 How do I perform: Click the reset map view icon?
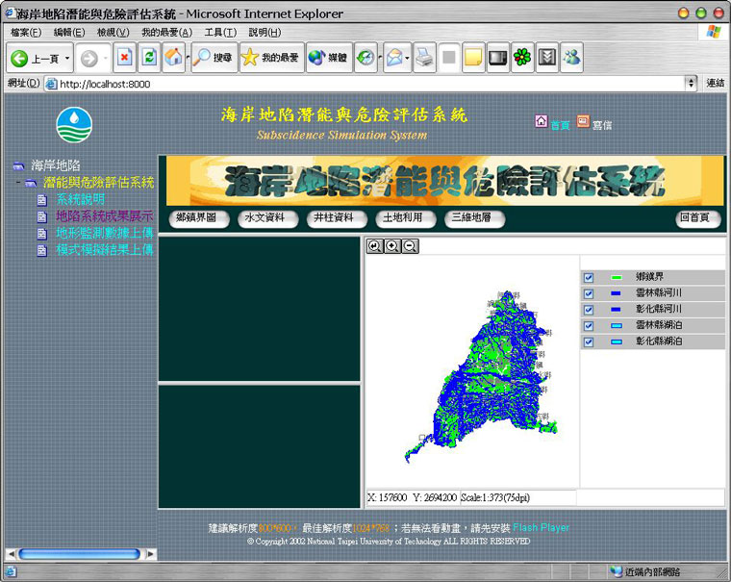click(x=374, y=246)
